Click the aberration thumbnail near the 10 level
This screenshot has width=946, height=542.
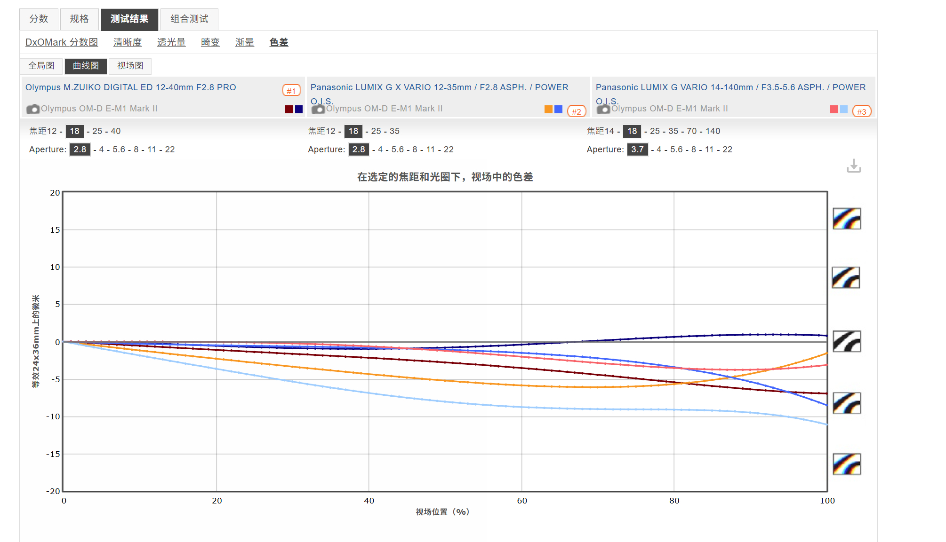[x=846, y=277]
